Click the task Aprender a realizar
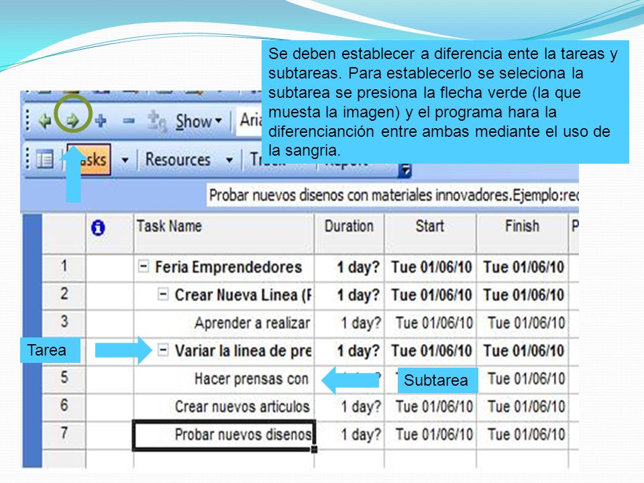Image resolution: width=644 pixels, height=483 pixels. click(252, 323)
